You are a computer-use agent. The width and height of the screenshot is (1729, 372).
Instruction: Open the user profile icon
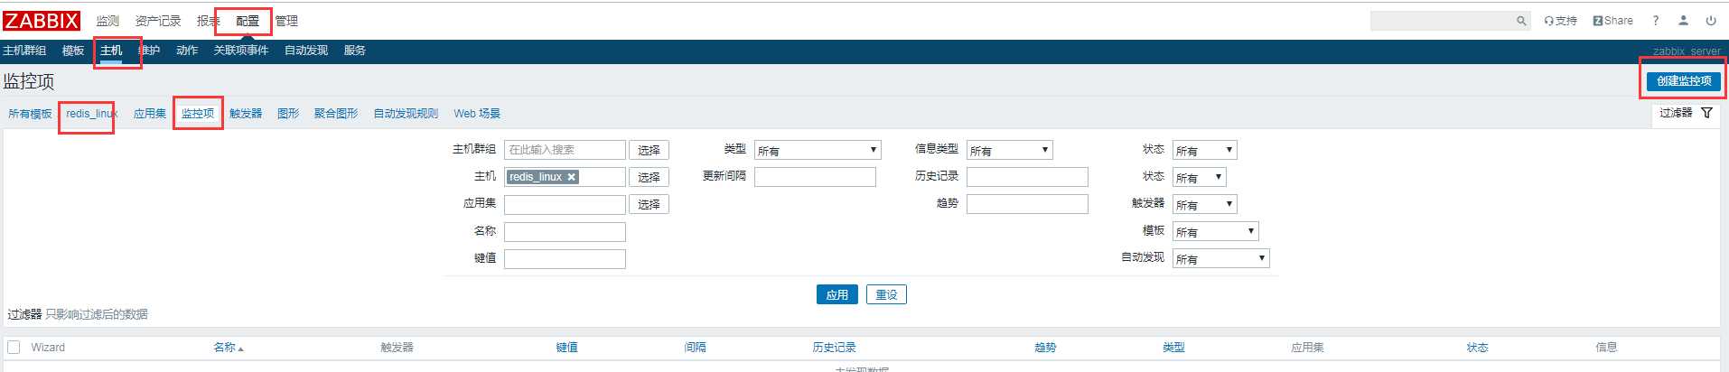pyautogui.click(x=1683, y=21)
